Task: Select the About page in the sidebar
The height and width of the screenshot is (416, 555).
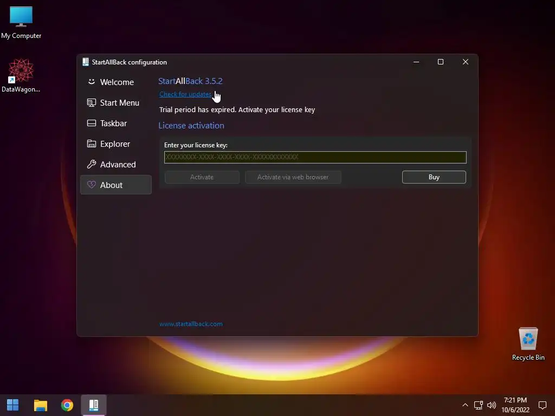Action: 116,185
